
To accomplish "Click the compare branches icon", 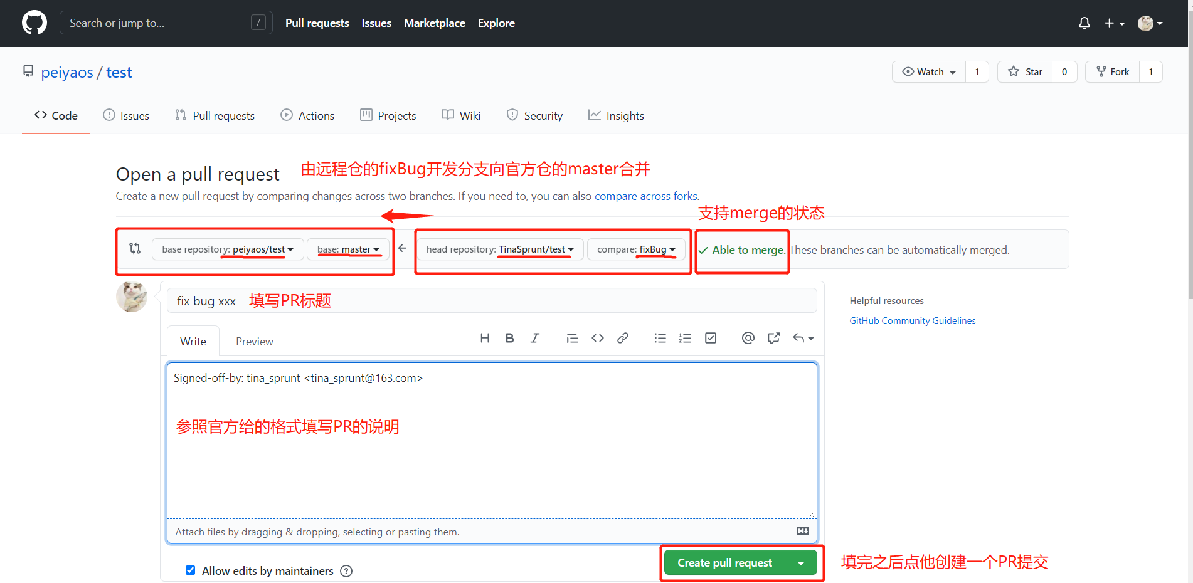I will click(x=135, y=248).
